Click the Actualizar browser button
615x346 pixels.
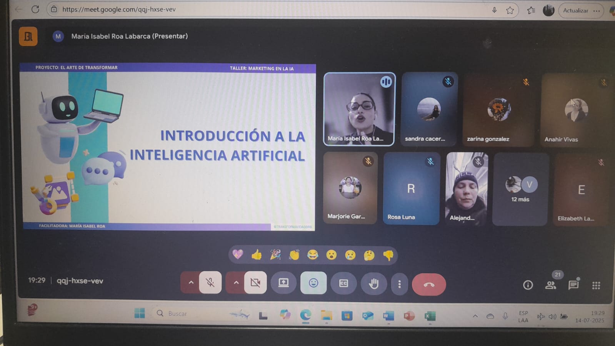click(575, 10)
